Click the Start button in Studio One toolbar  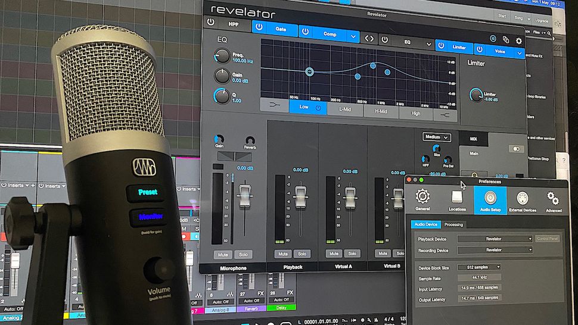[x=502, y=16]
